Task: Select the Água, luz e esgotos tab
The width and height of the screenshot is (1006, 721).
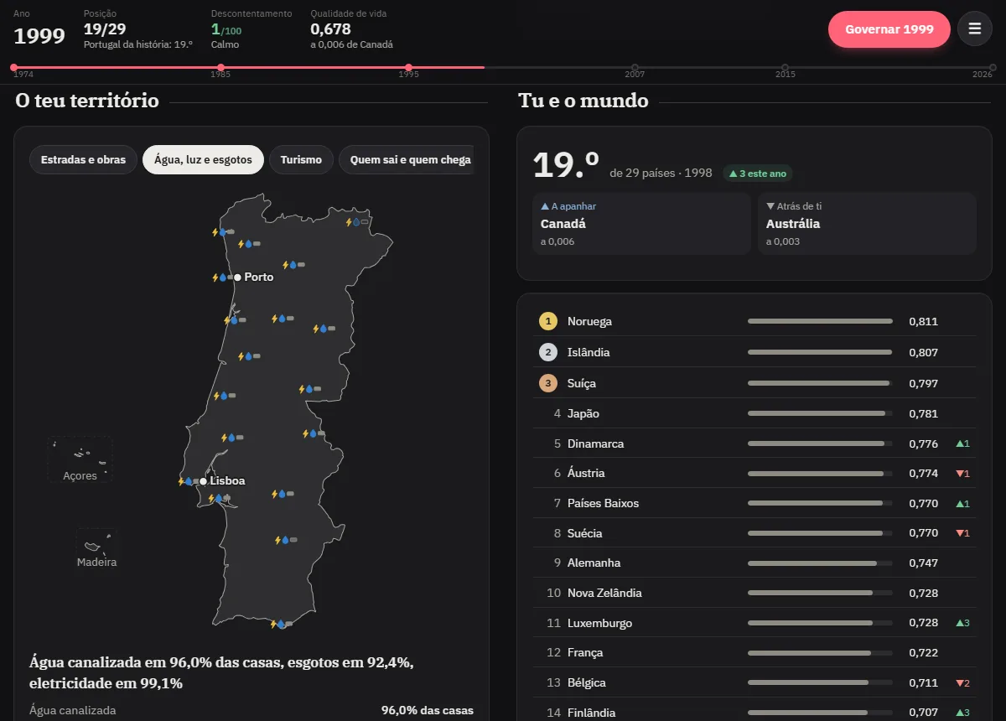Action: coord(203,159)
